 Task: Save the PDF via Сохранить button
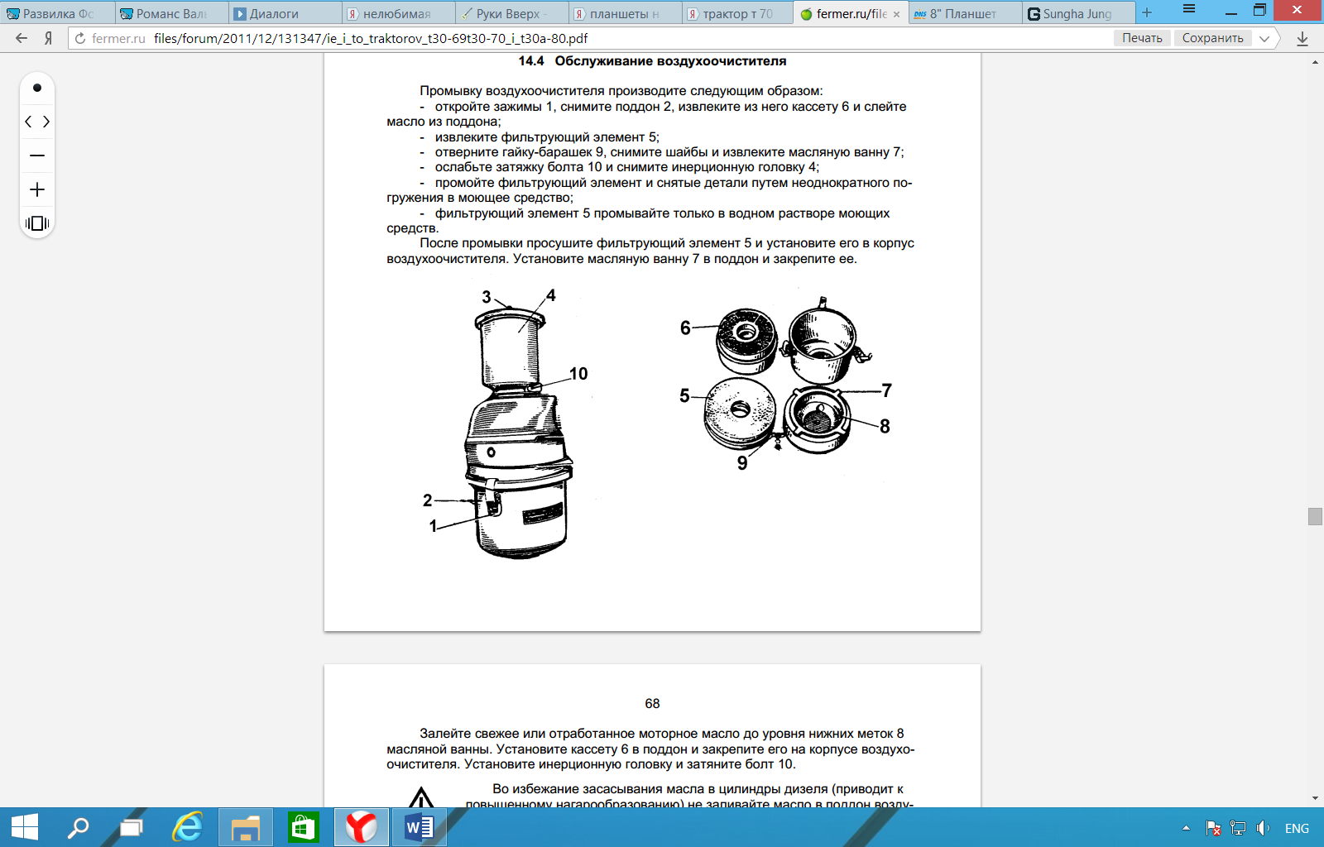1212,38
